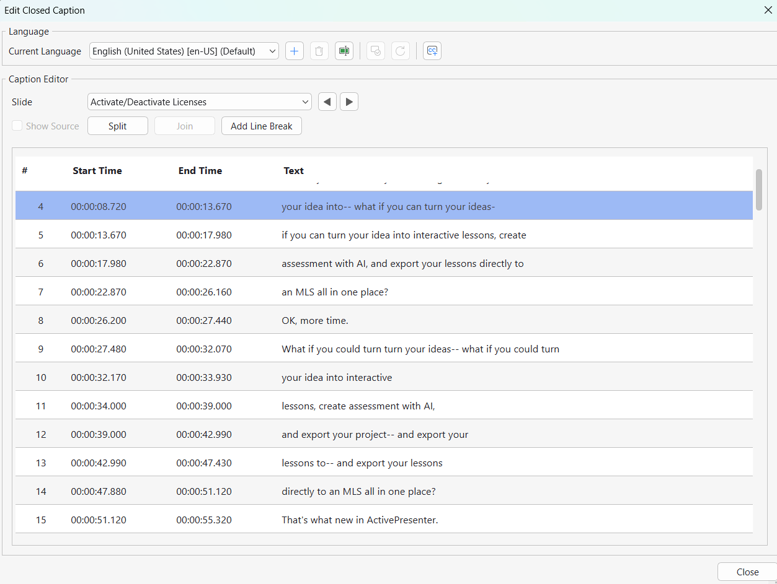The width and height of the screenshot is (777, 584).
Task: Click start time 00:00:47.880
Action: 99,492
